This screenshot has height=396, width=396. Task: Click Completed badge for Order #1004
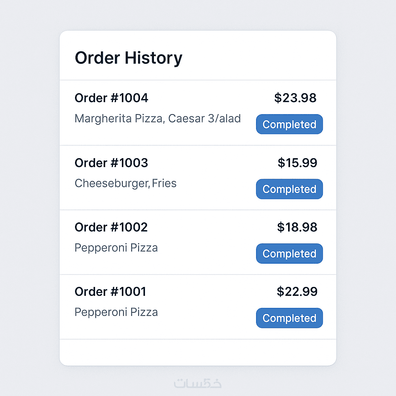click(x=289, y=125)
